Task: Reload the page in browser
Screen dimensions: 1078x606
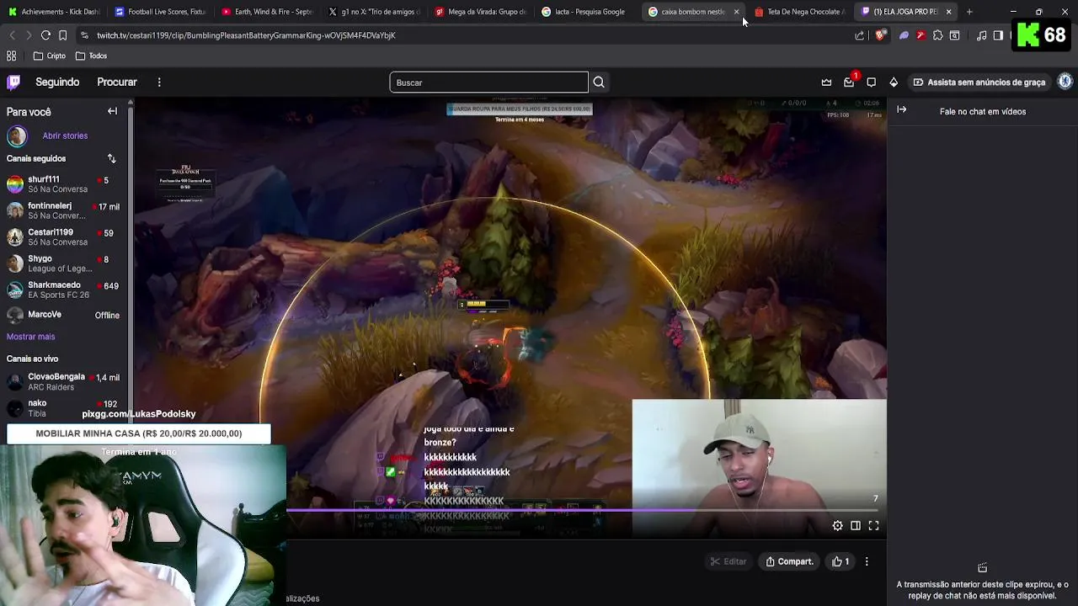Action: [x=45, y=35]
